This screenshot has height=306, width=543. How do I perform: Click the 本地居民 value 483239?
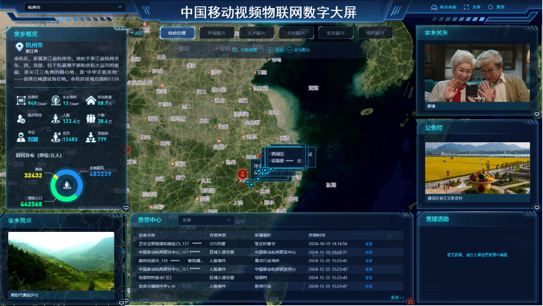[100, 174]
